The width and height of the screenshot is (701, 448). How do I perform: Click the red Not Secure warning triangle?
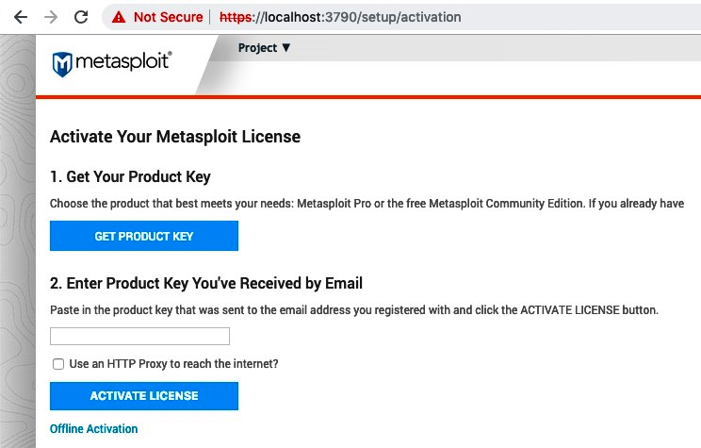point(119,17)
